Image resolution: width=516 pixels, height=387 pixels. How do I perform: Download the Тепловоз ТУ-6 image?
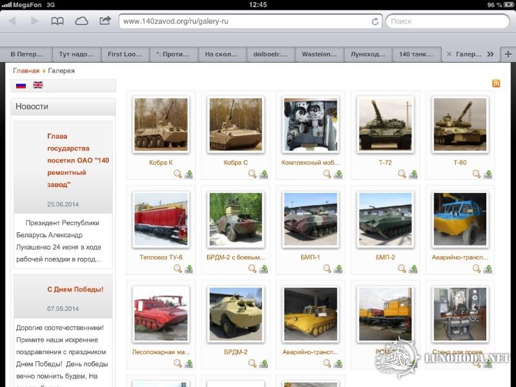(x=188, y=269)
